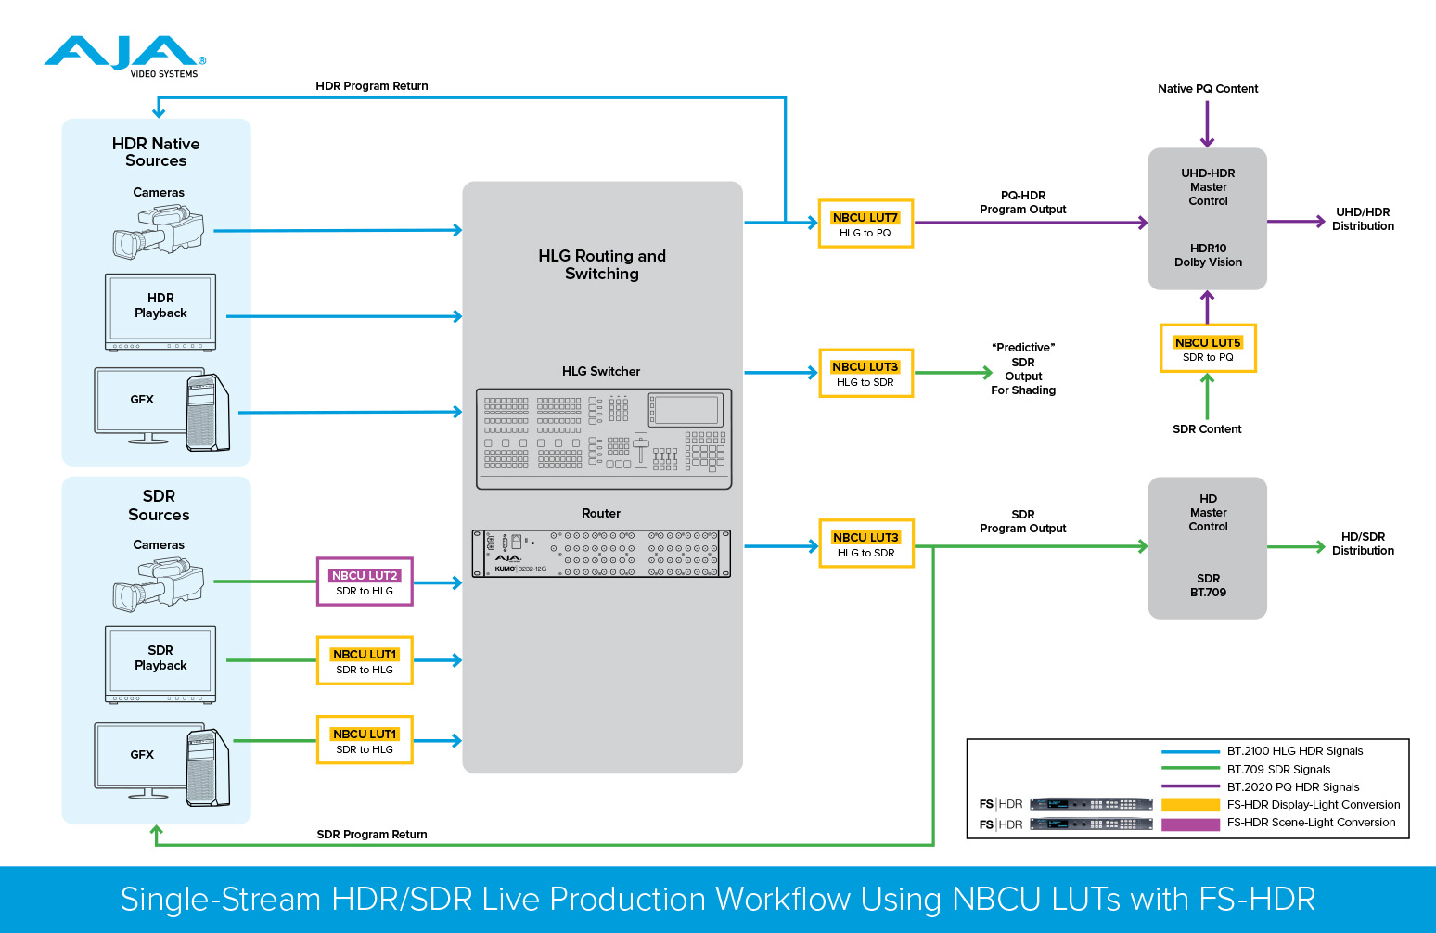Click the HDR Playback monitor icon

point(160,312)
